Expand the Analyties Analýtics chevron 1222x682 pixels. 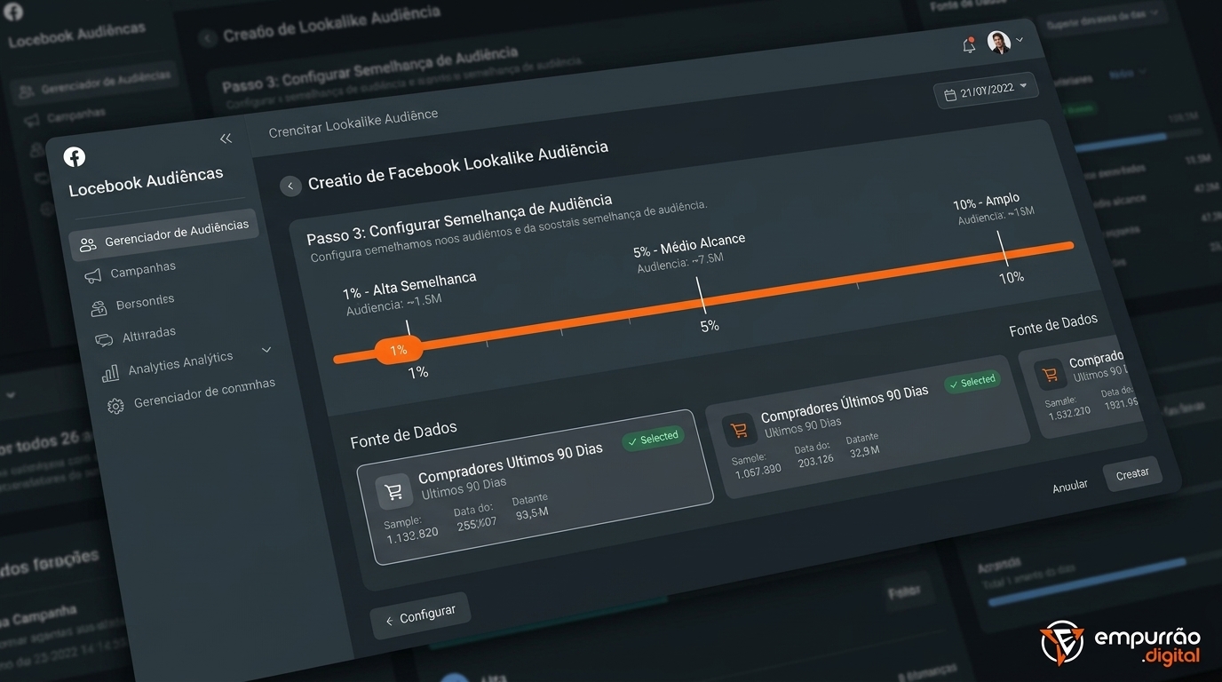(x=266, y=350)
